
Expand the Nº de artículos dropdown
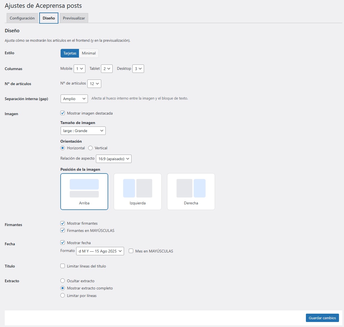[94, 84]
